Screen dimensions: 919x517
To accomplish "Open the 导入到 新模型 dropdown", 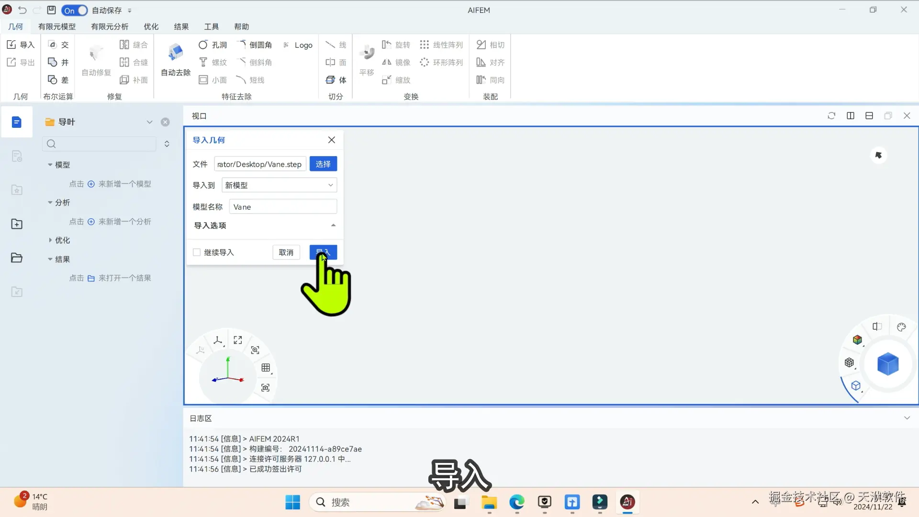I will 279,185.
